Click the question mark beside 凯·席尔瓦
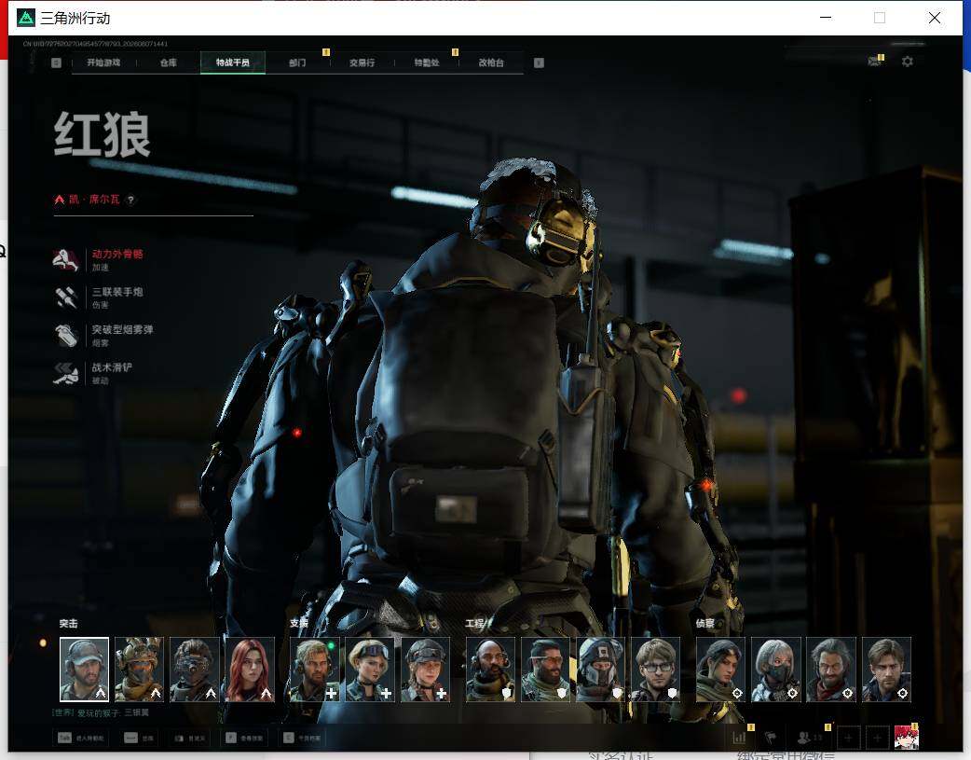971x760 pixels. [130, 200]
